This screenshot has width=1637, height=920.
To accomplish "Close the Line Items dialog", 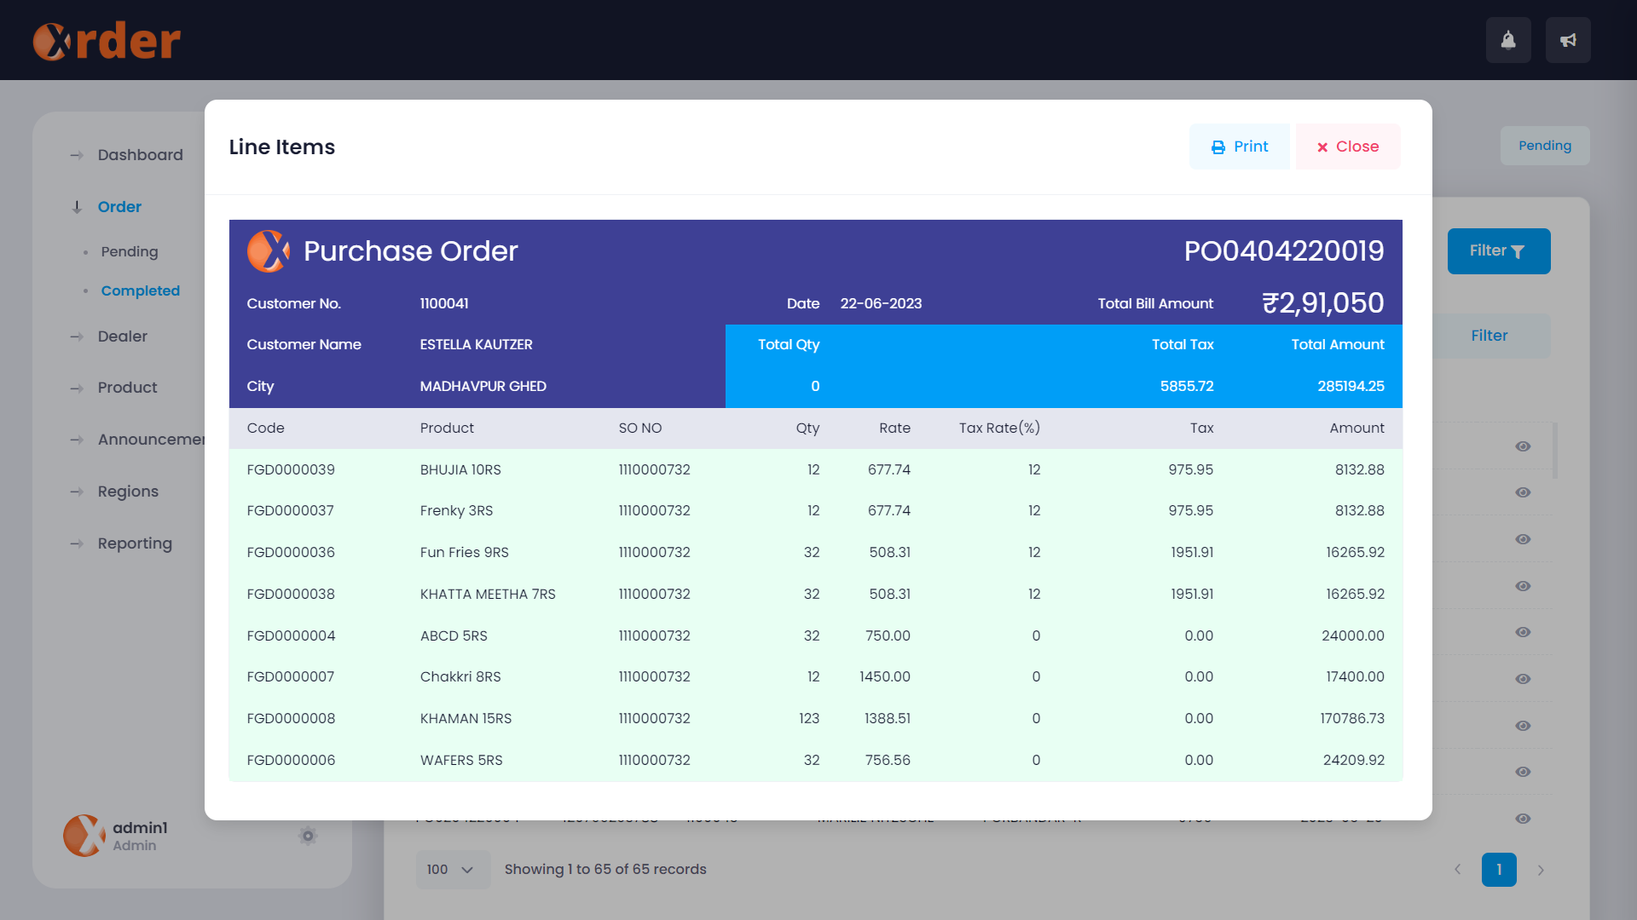I will [x=1347, y=147].
